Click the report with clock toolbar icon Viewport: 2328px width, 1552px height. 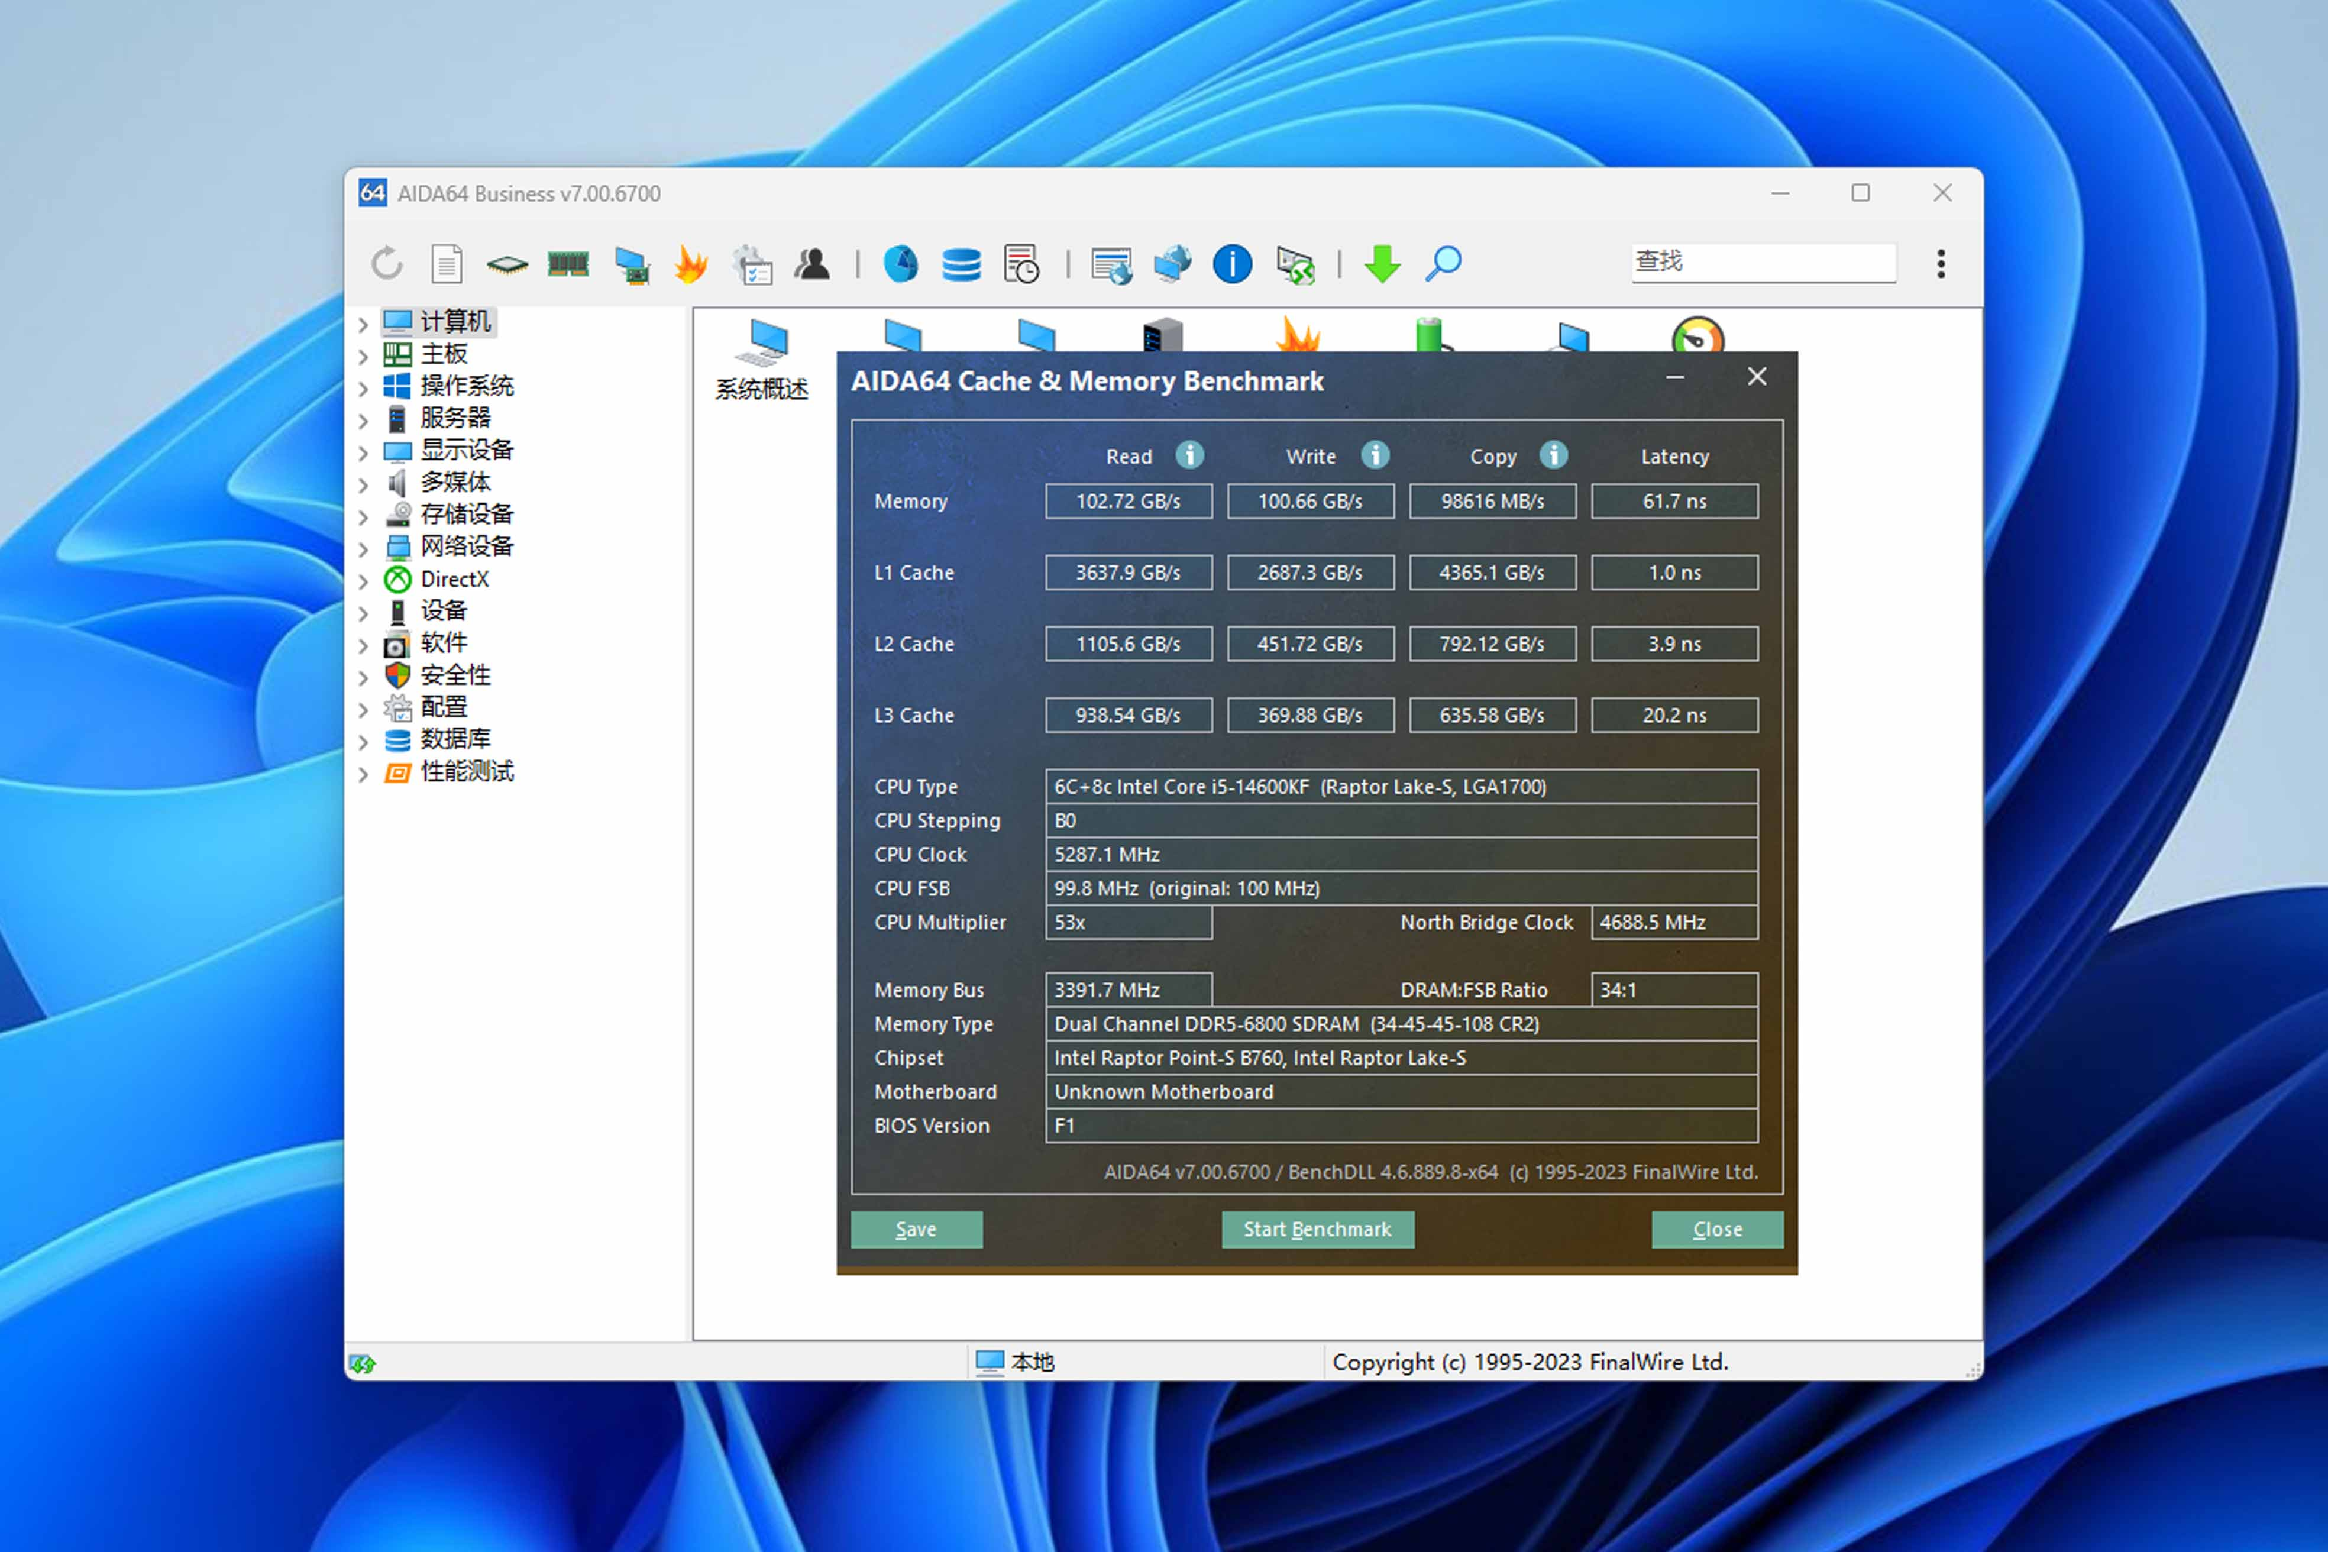pos(1021,264)
